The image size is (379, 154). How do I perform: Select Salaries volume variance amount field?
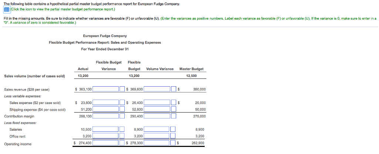point(157,130)
